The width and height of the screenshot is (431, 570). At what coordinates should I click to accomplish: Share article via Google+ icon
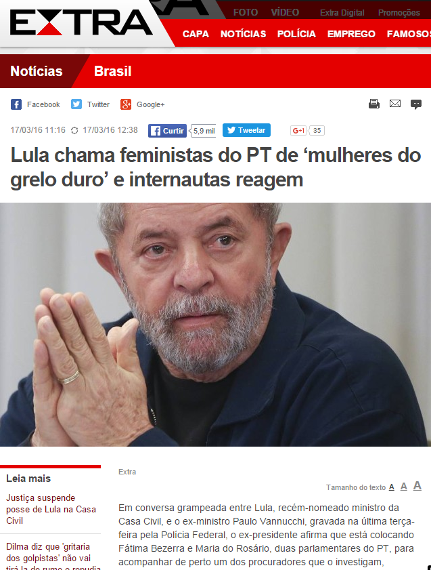click(x=126, y=104)
